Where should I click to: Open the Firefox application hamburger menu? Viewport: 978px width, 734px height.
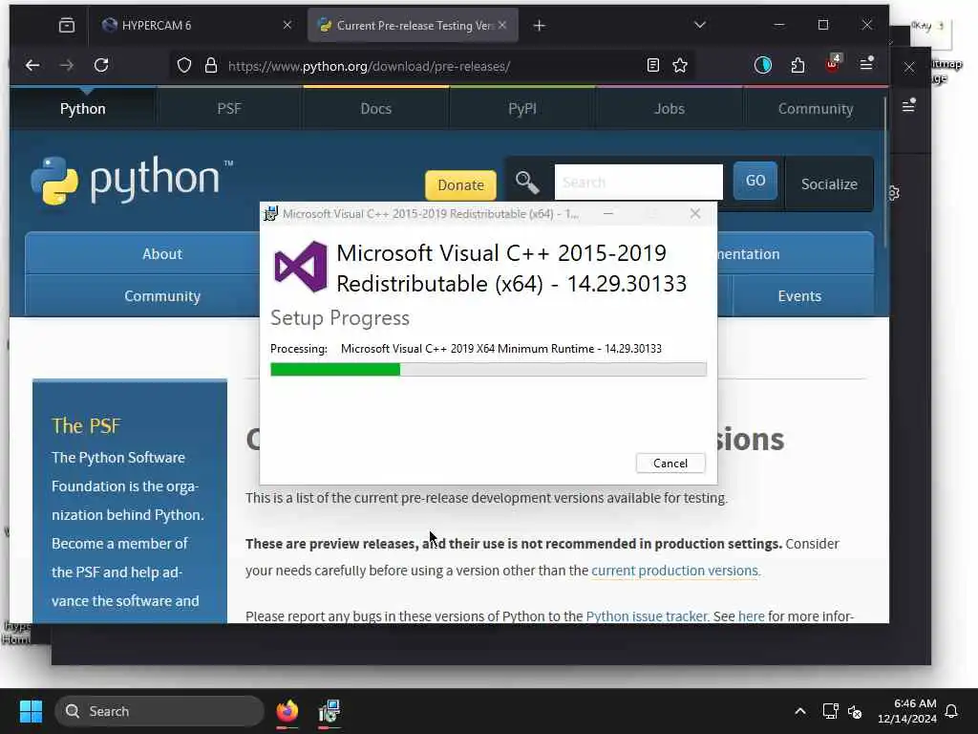click(x=866, y=64)
